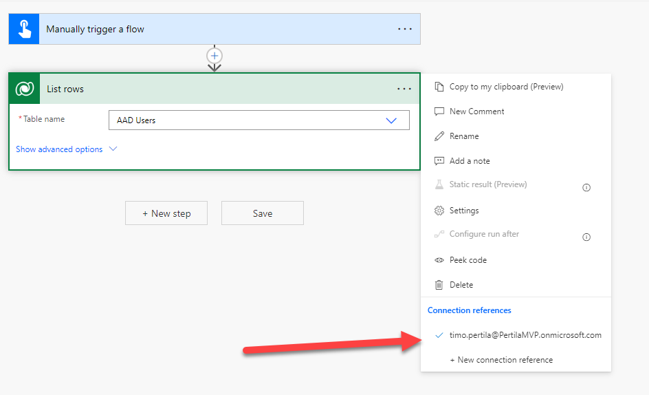Choose Rename in the context menu
Viewport: 649px width, 395px height.
[x=464, y=136]
